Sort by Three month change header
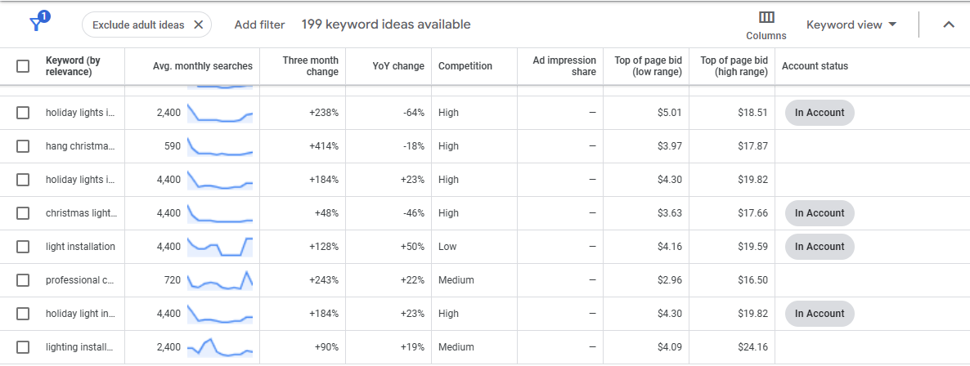The height and width of the screenshot is (366, 970). (x=310, y=66)
